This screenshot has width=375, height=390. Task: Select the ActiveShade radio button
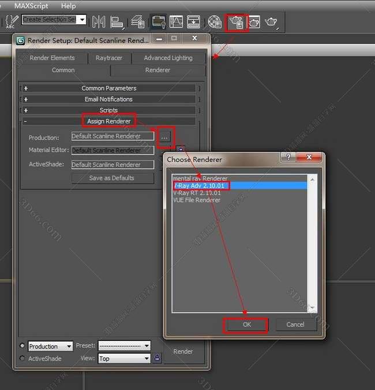pyautogui.click(x=22, y=358)
